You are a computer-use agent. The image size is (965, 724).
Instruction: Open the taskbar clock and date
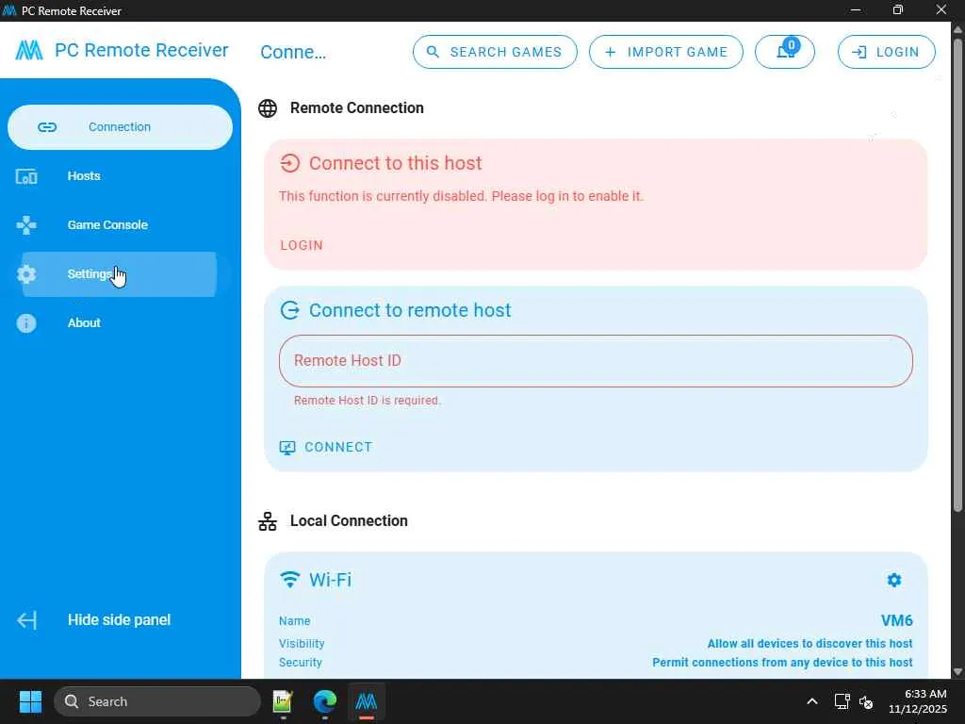pyautogui.click(x=918, y=701)
